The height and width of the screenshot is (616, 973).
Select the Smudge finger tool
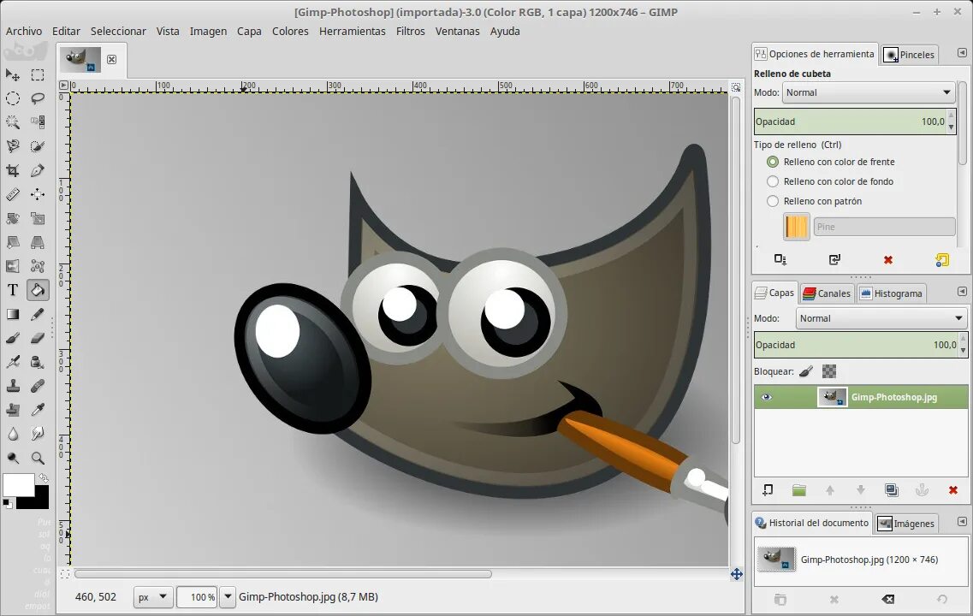pos(38,434)
